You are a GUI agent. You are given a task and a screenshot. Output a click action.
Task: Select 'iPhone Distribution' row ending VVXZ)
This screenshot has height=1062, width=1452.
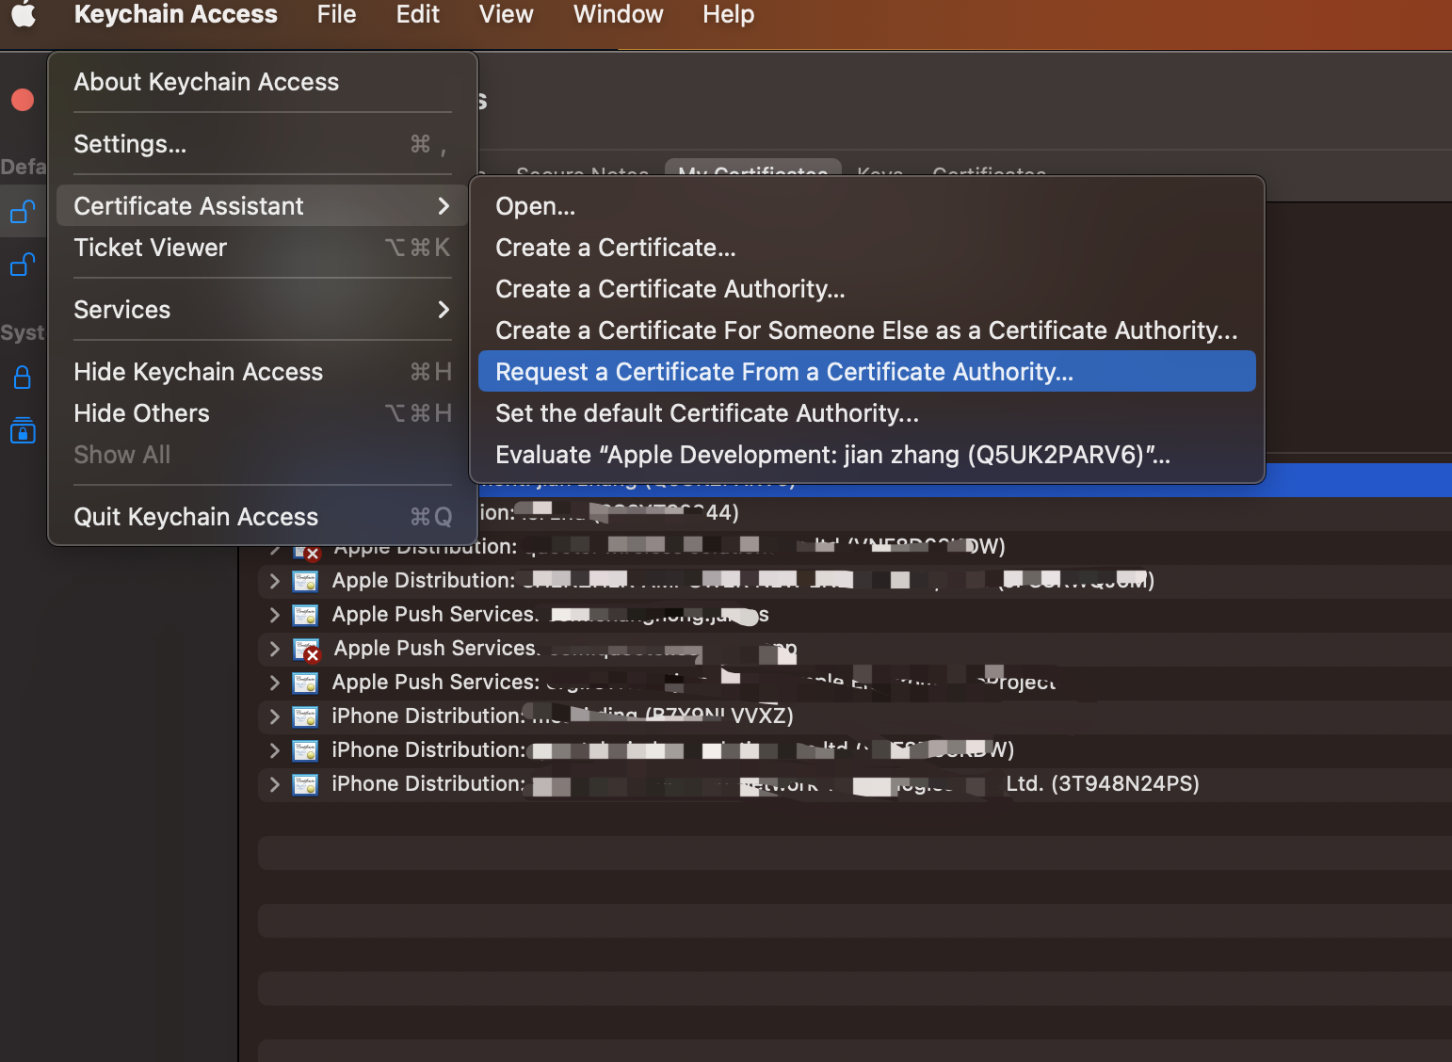[855, 716]
